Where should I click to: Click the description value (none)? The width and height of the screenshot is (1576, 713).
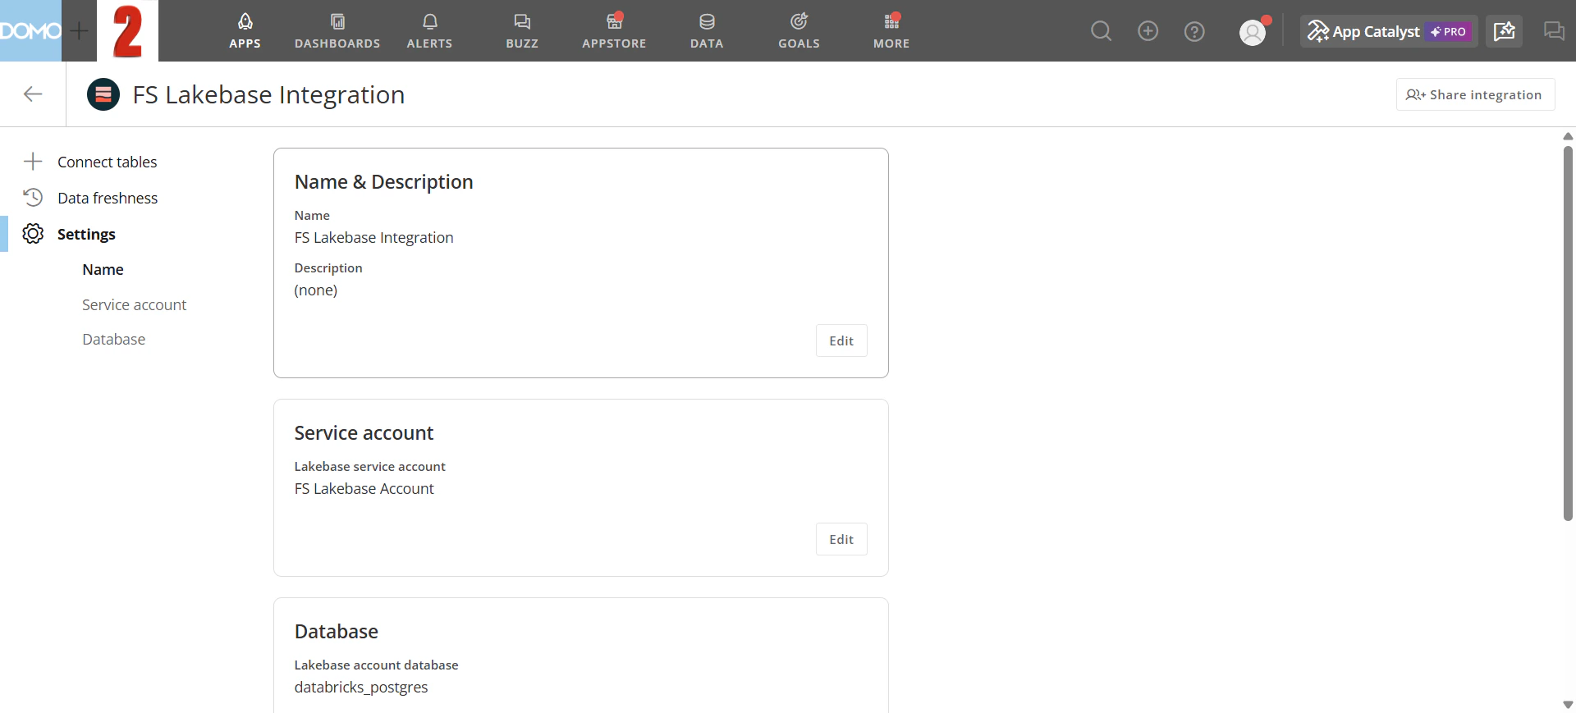(316, 290)
